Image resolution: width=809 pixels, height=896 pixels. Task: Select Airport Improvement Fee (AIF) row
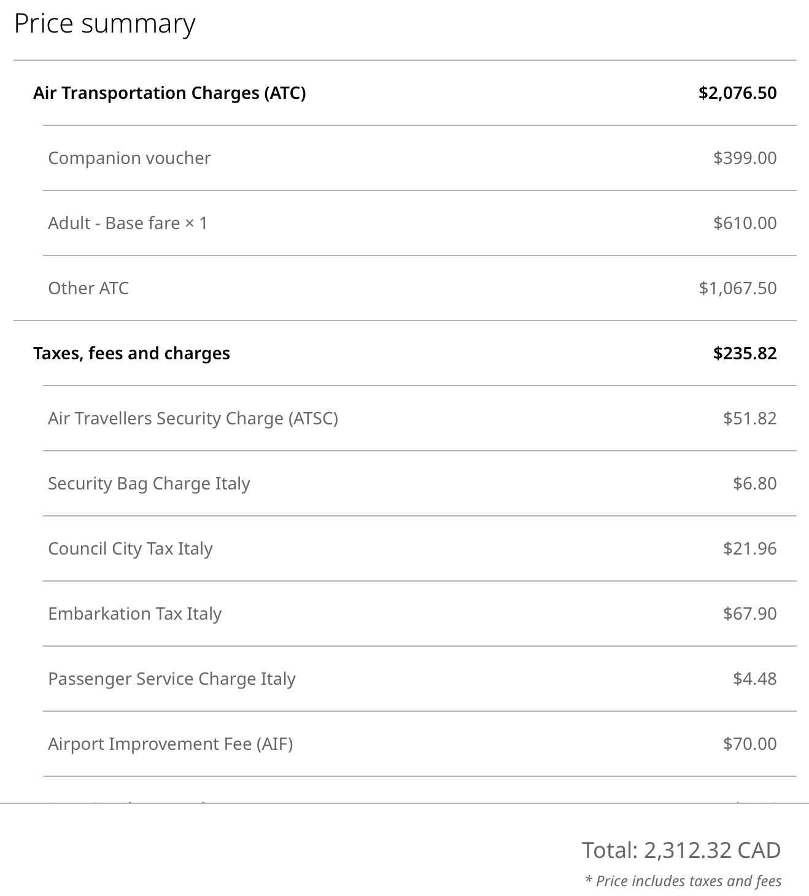[170, 744]
